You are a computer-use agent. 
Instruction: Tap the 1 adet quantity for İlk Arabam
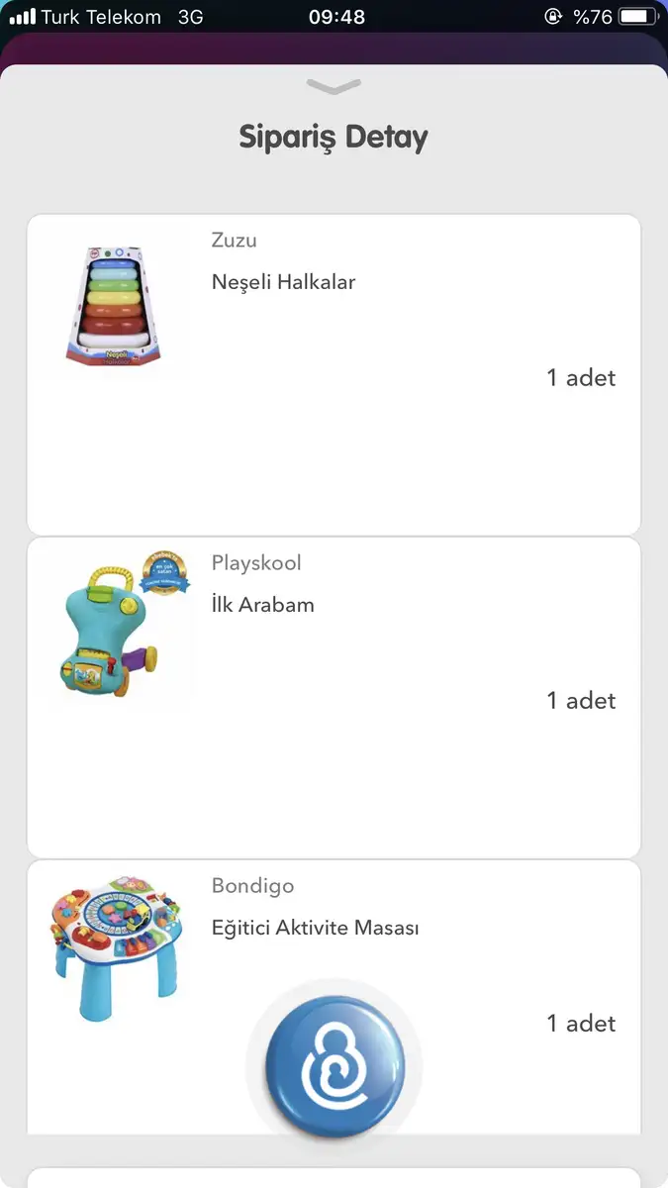pyautogui.click(x=581, y=700)
